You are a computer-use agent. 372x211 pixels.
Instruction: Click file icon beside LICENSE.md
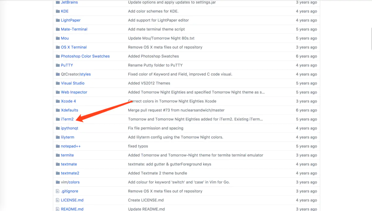[x=57, y=200]
